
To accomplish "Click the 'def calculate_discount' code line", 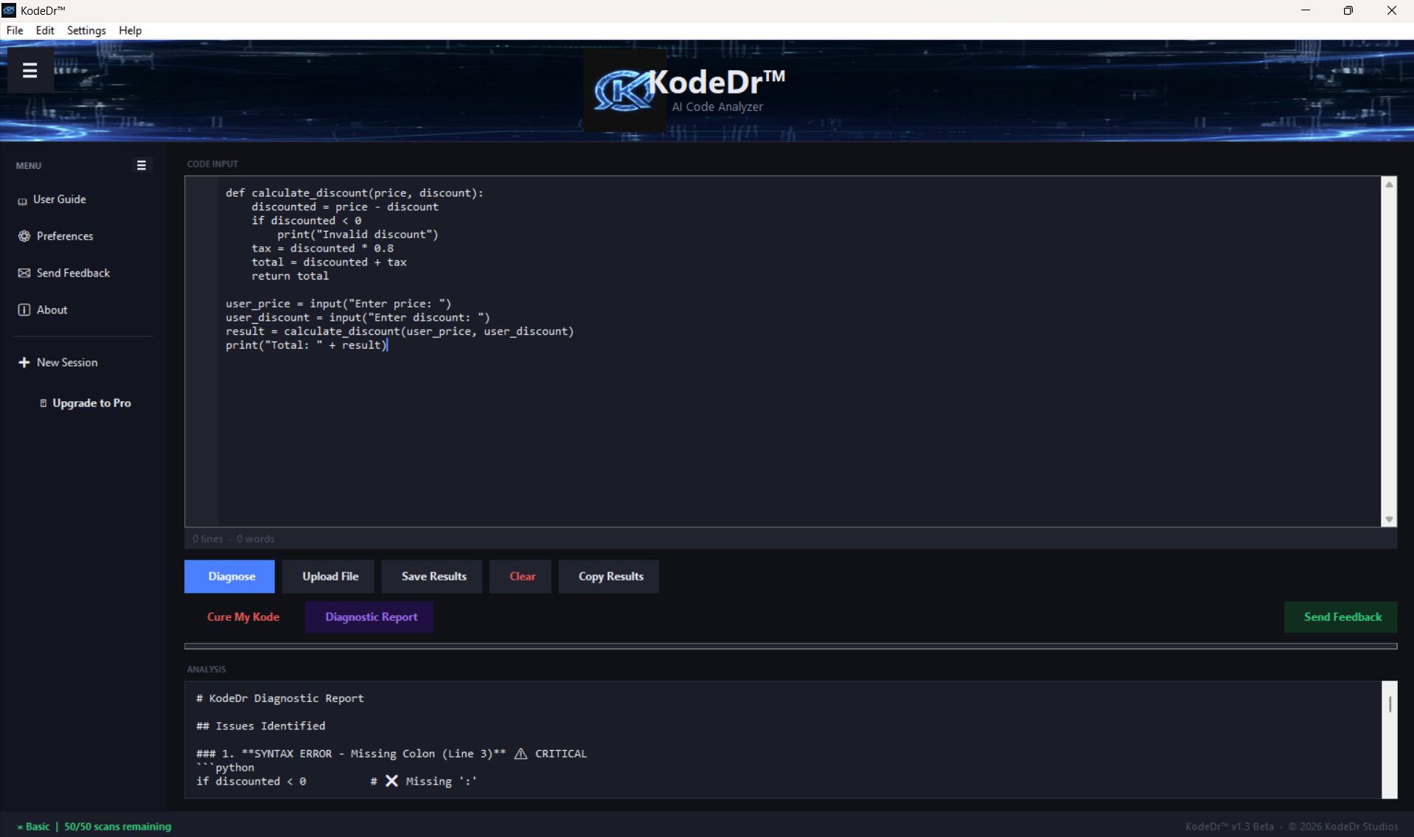I will 355,192.
